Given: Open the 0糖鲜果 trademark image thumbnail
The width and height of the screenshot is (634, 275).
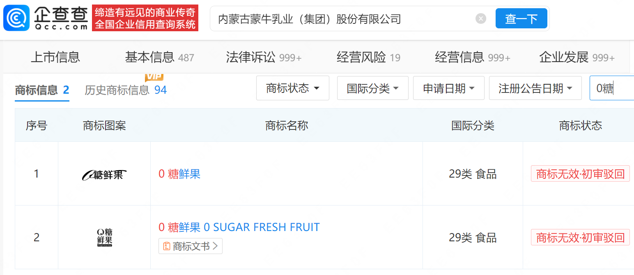Looking at the screenshot, I should pyautogui.click(x=104, y=174).
